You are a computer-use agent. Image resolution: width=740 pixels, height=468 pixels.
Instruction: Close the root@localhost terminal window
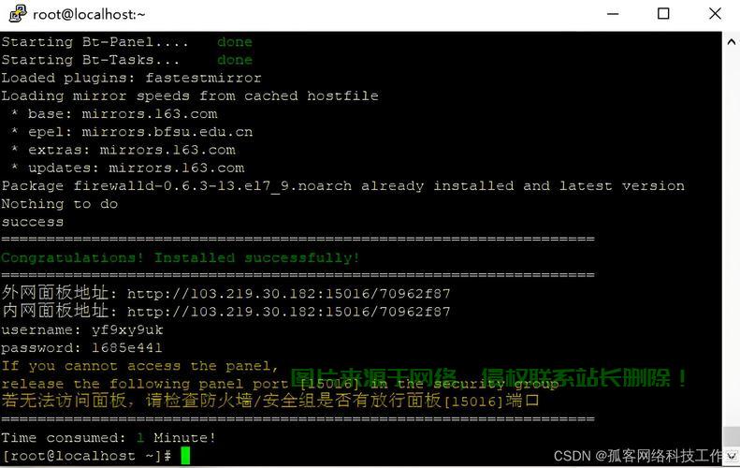[715, 14]
